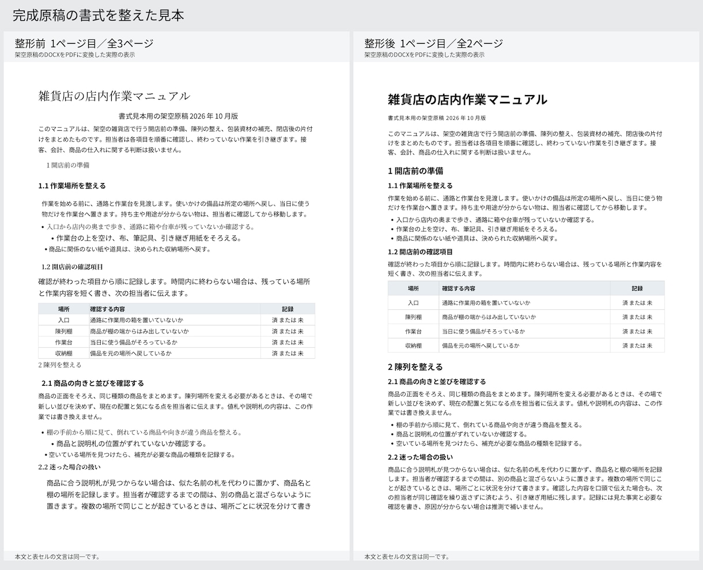
Task: Click the footer "本文と表セルの文言は同一です。" under 整形前
Action: tap(58, 557)
